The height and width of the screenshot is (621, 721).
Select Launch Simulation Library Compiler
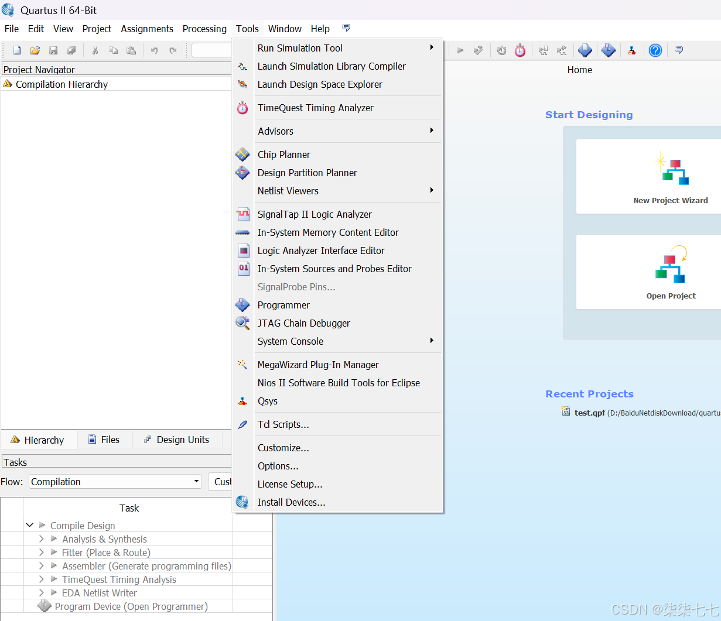pyautogui.click(x=338, y=66)
